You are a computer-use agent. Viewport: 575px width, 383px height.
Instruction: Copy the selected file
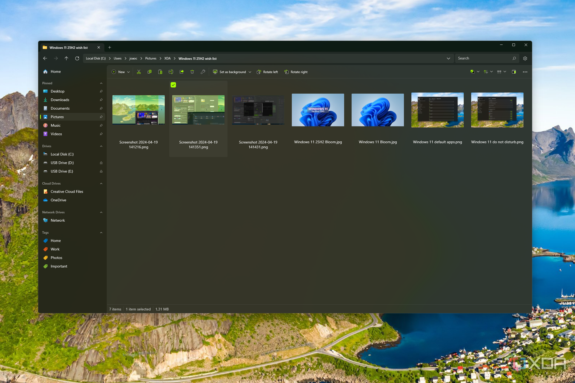coord(149,72)
